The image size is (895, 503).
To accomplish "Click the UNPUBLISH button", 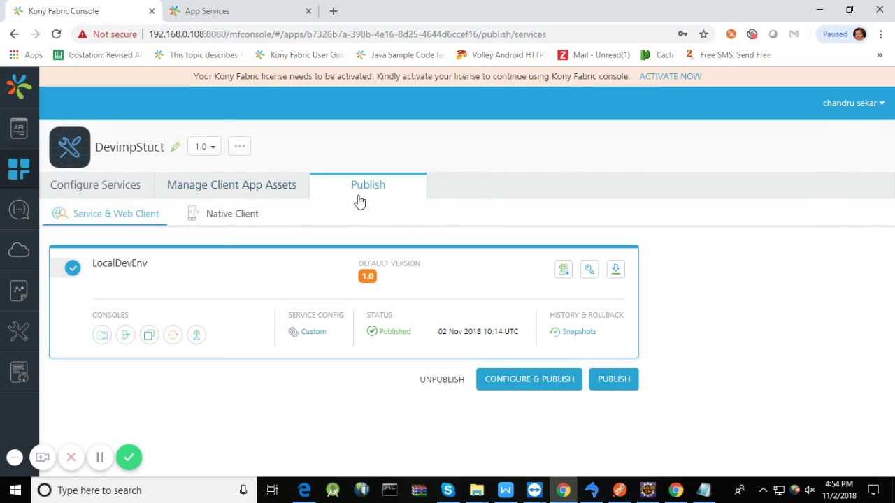I will click(442, 379).
